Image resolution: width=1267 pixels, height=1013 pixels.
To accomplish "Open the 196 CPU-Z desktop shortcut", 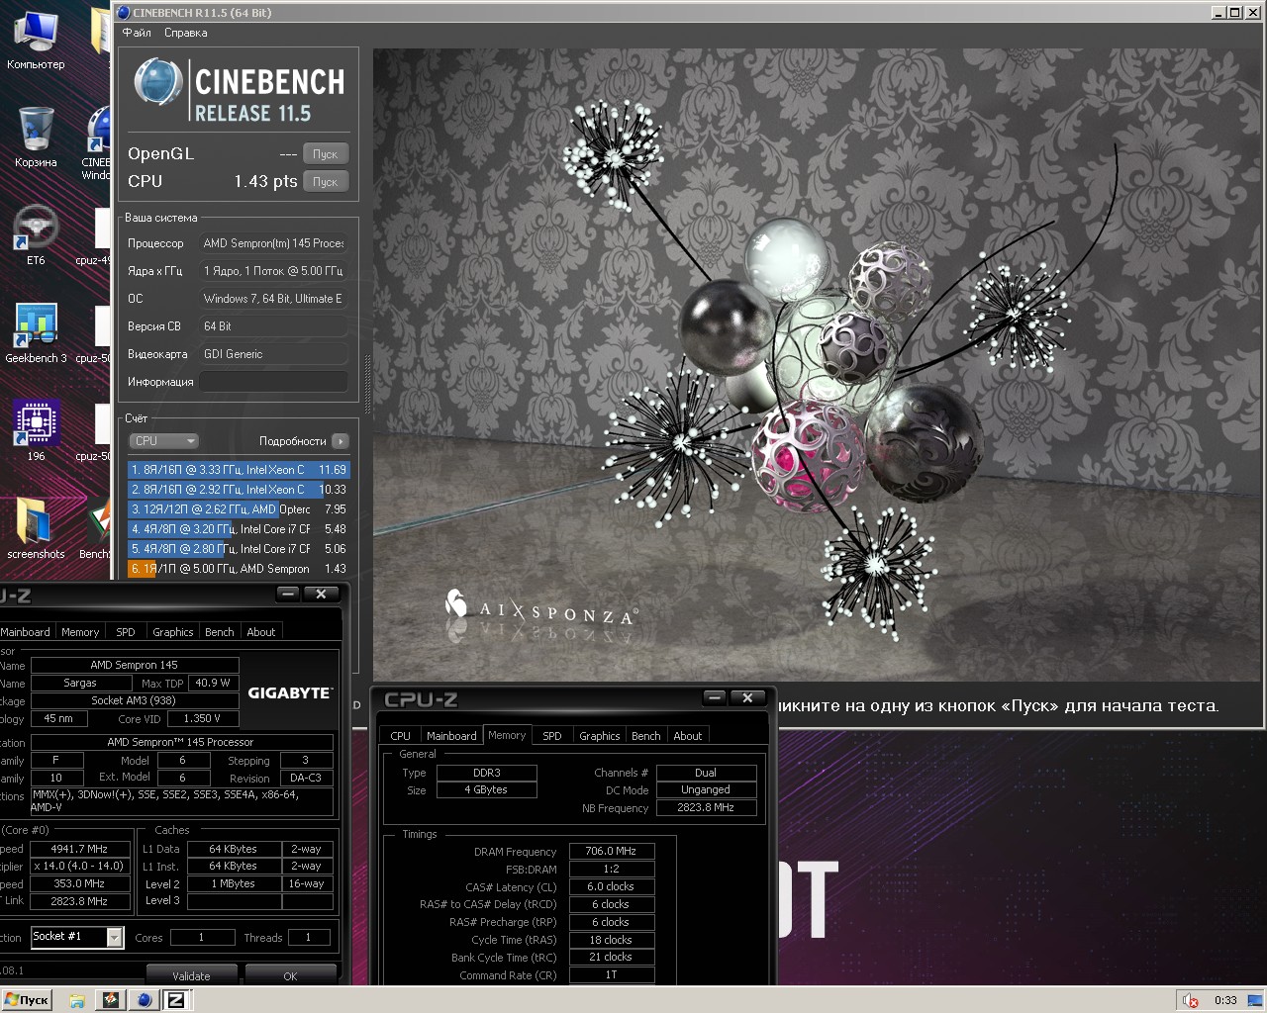I will pos(36,430).
